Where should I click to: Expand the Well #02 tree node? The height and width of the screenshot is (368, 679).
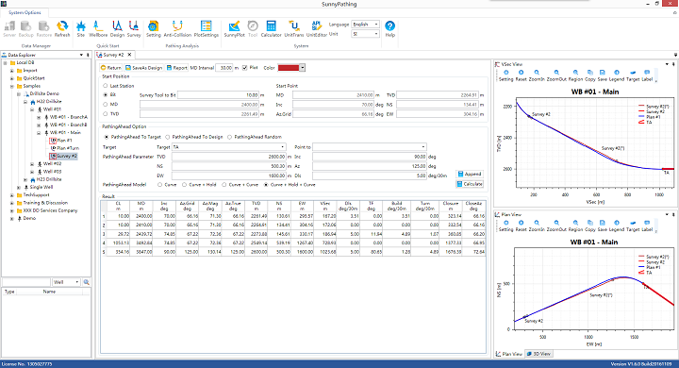tap(32, 164)
